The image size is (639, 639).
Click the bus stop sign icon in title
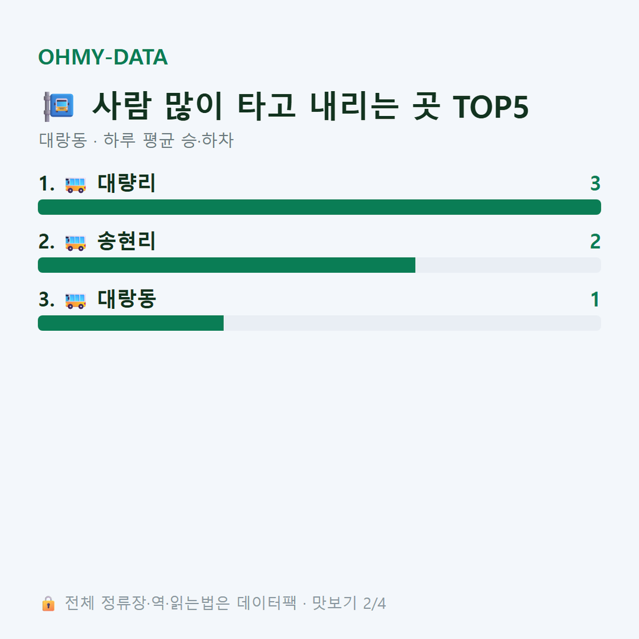pos(59,106)
